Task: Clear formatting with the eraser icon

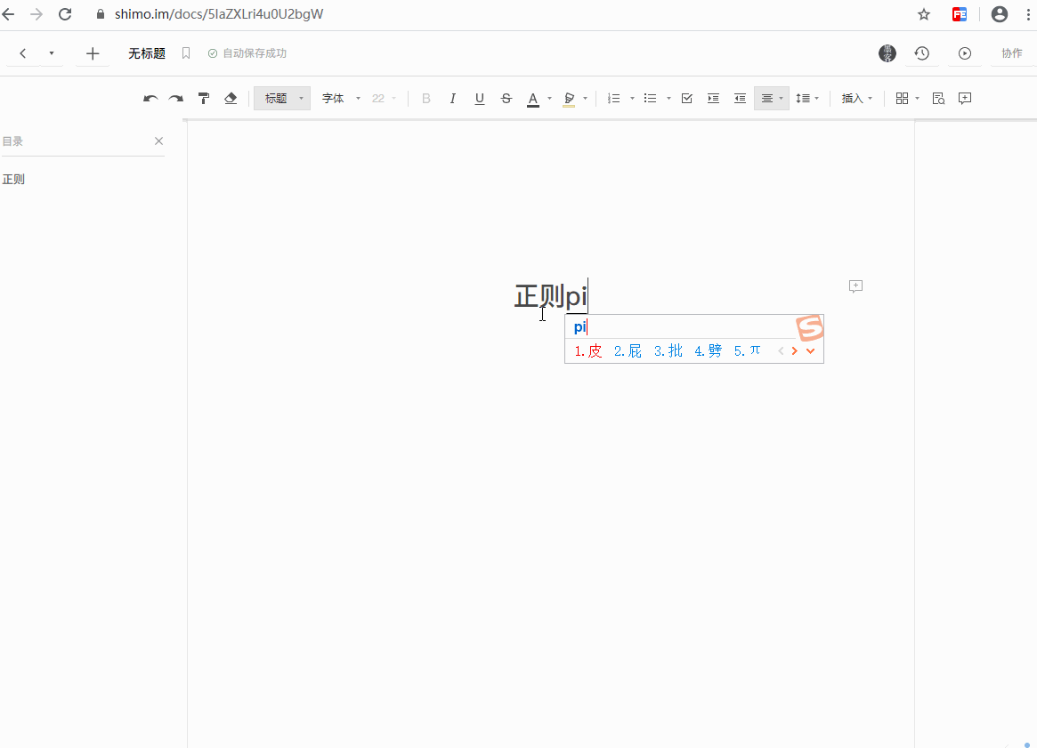Action: [231, 99]
